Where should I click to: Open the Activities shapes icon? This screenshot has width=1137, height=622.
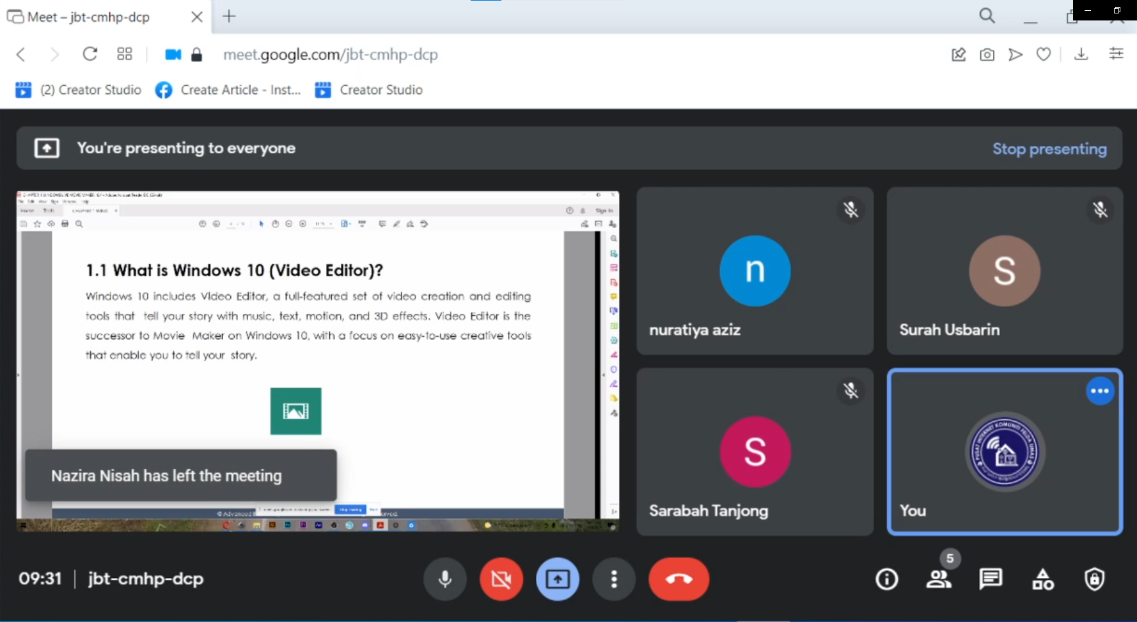click(x=1042, y=579)
